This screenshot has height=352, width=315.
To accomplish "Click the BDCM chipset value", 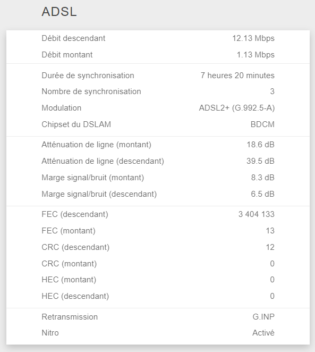I will click(262, 124).
